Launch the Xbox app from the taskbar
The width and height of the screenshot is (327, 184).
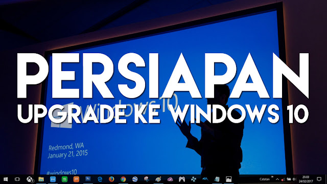pyautogui.click(x=30, y=179)
